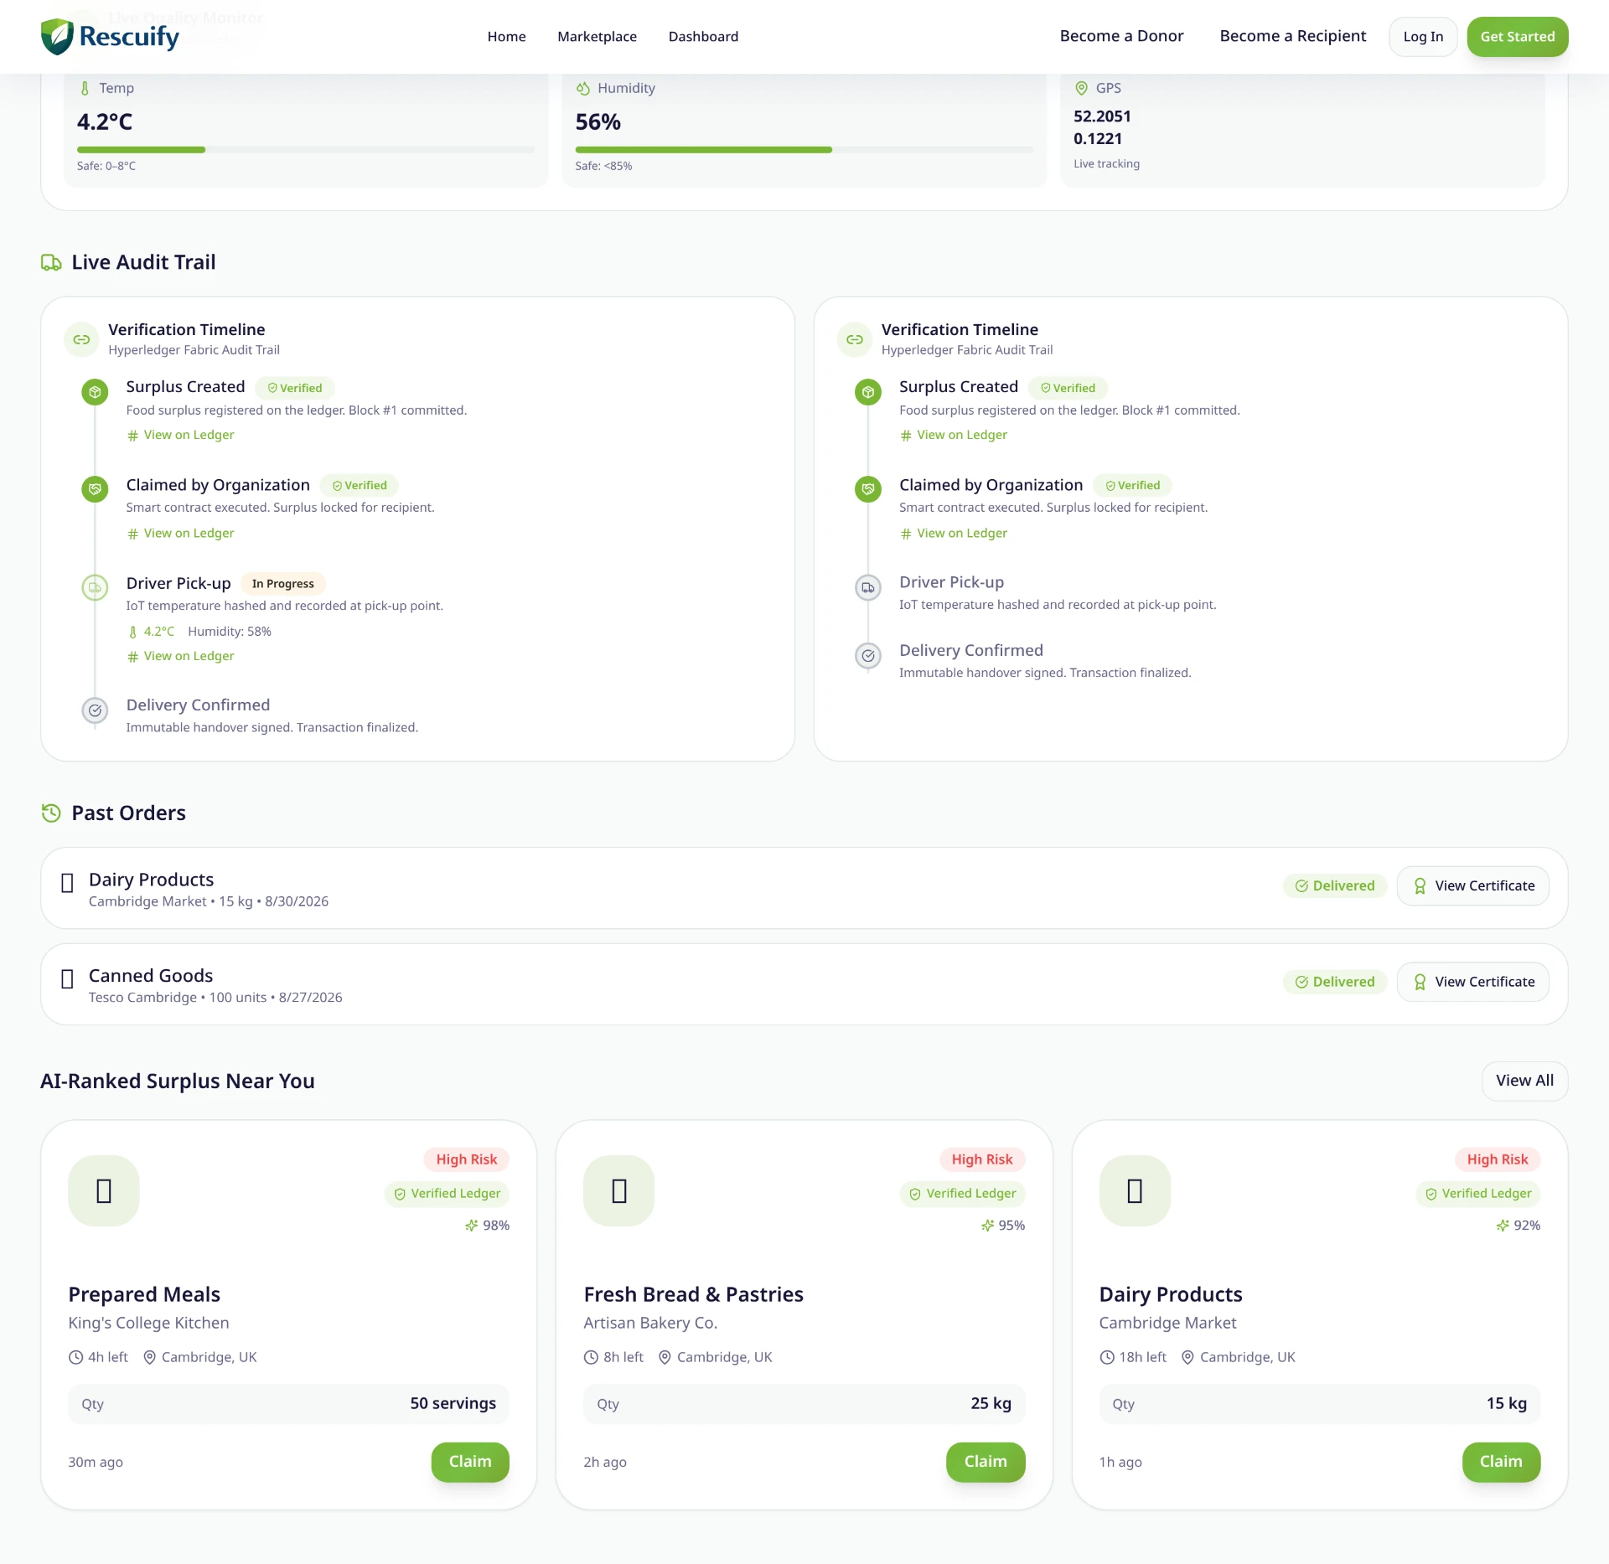1609x1564 pixels.
Task: View Certificate for Canned Goods order
Action: point(1473,982)
